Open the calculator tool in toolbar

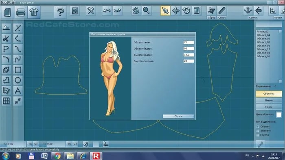click(x=75, y=11)
